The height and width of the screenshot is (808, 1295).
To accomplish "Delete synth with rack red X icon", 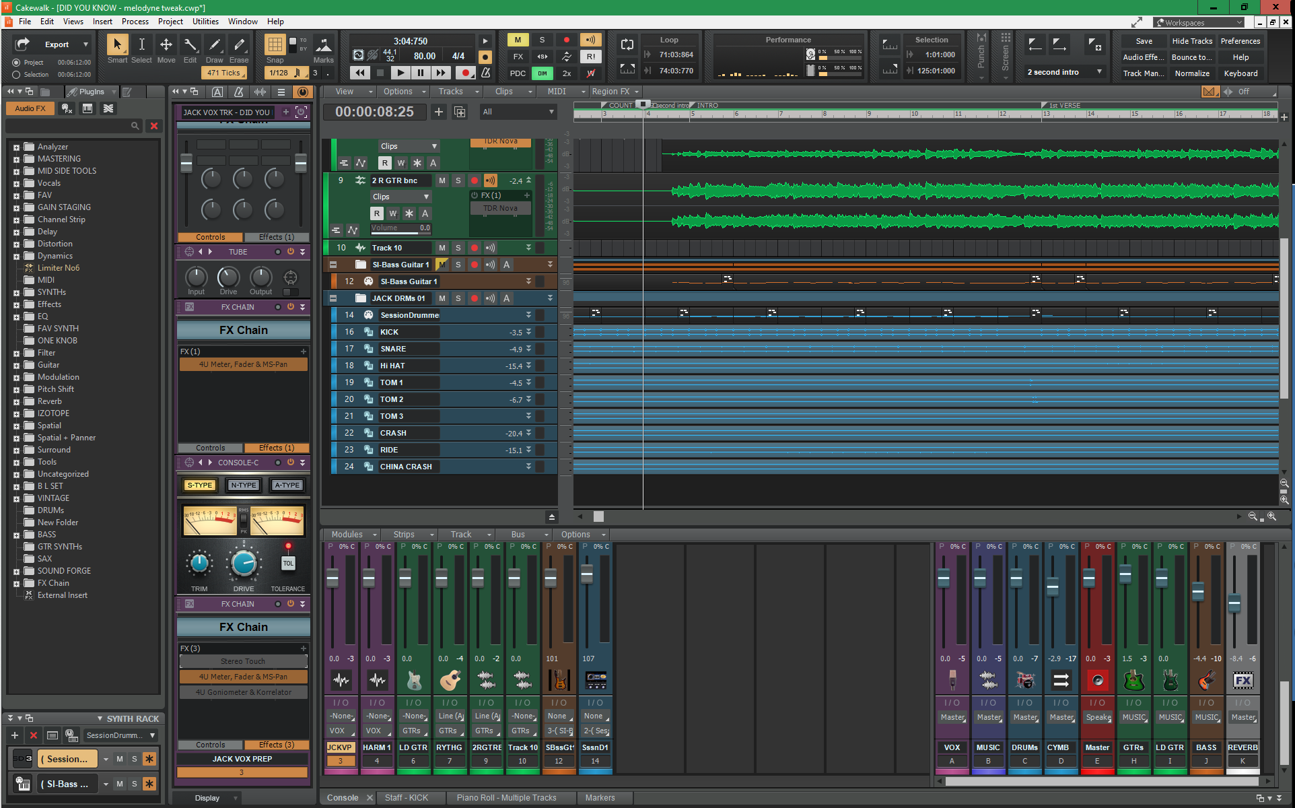I will (x=34, y=735).
